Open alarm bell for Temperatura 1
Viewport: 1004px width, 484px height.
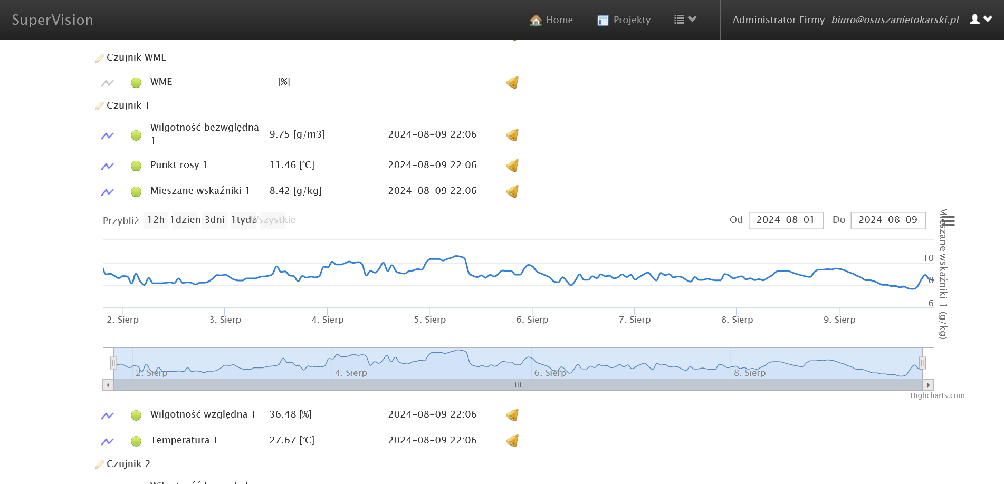512,441
